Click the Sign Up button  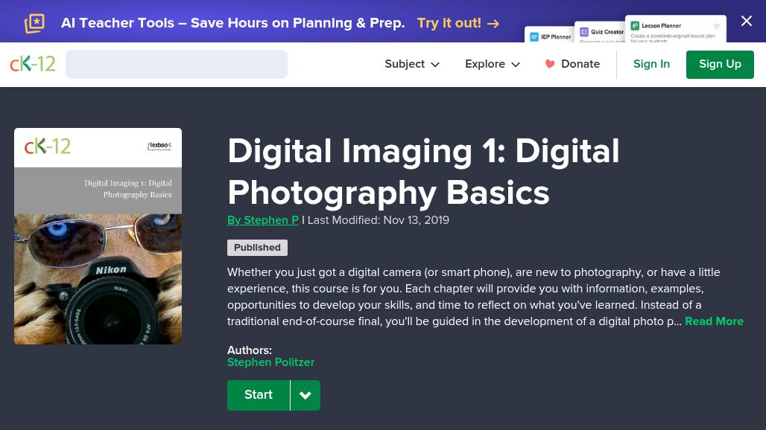pyautogui.click(x=720, y=64)
